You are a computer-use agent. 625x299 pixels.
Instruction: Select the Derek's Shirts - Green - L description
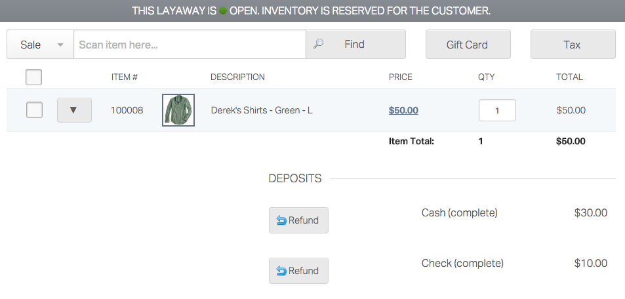[x=262, y=110]
